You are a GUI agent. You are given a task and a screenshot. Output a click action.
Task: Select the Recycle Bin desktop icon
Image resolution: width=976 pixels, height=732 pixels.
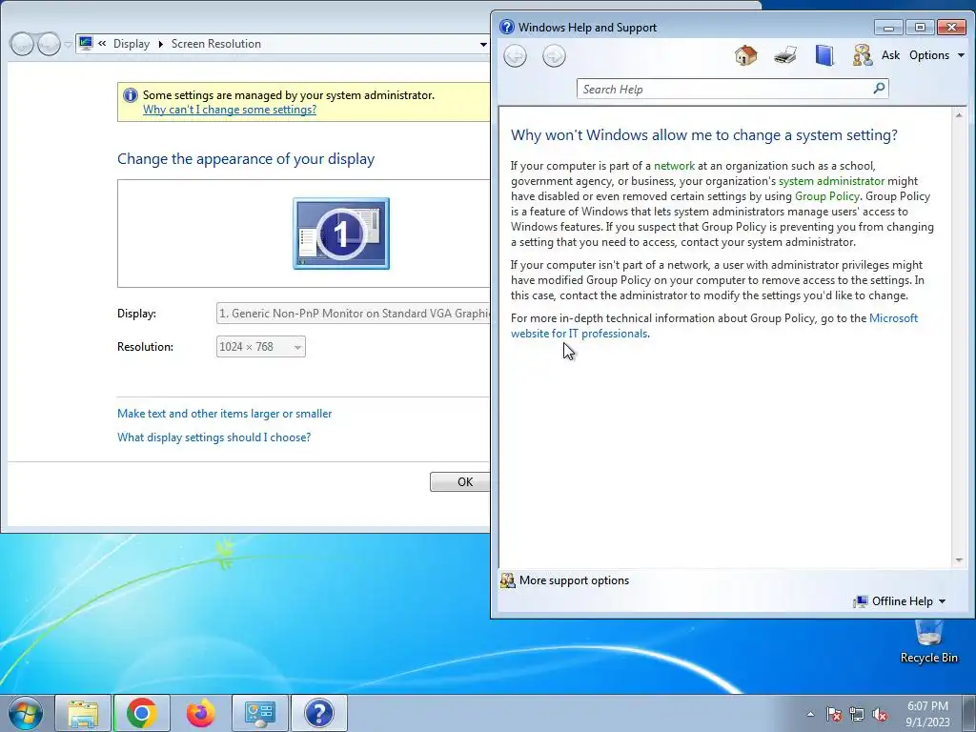click(928, 641)
